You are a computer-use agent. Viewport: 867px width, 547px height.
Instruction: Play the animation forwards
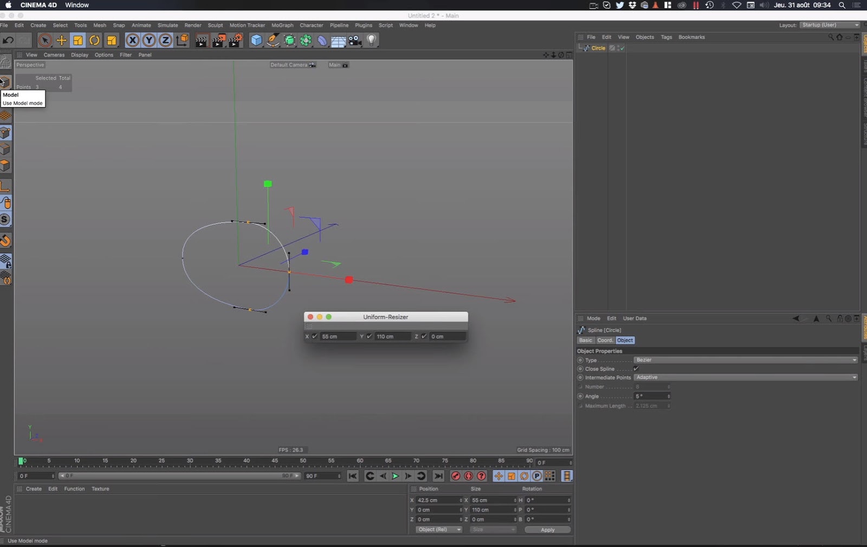(395, 476)
